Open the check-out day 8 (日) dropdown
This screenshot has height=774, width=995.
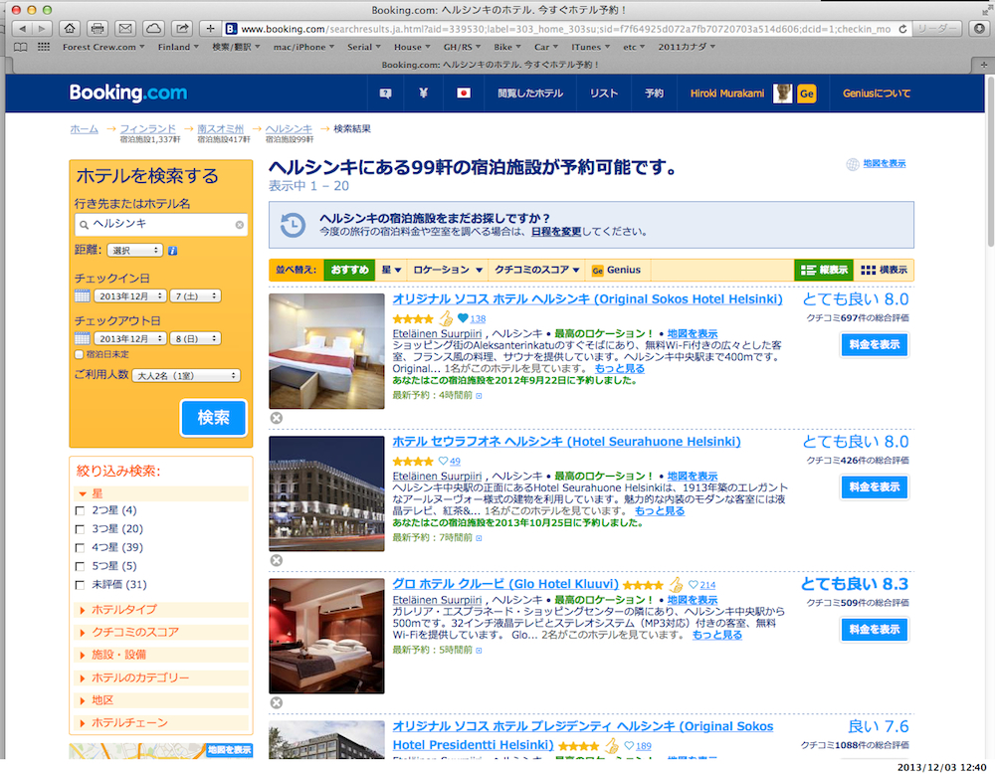[195, 339]
